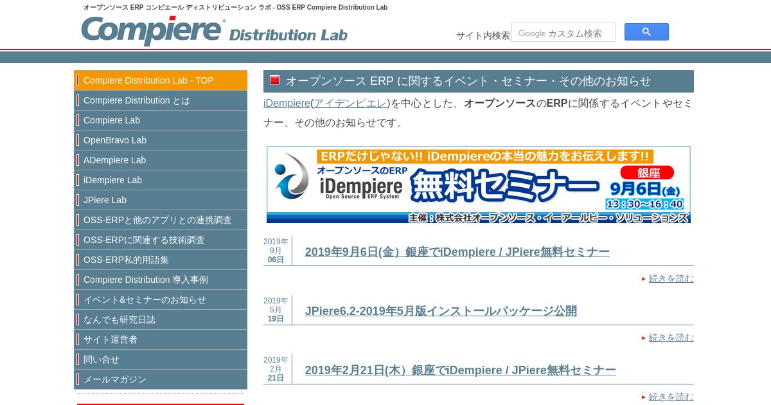Click the iDempiere free seminar banner image

point(479,184)
